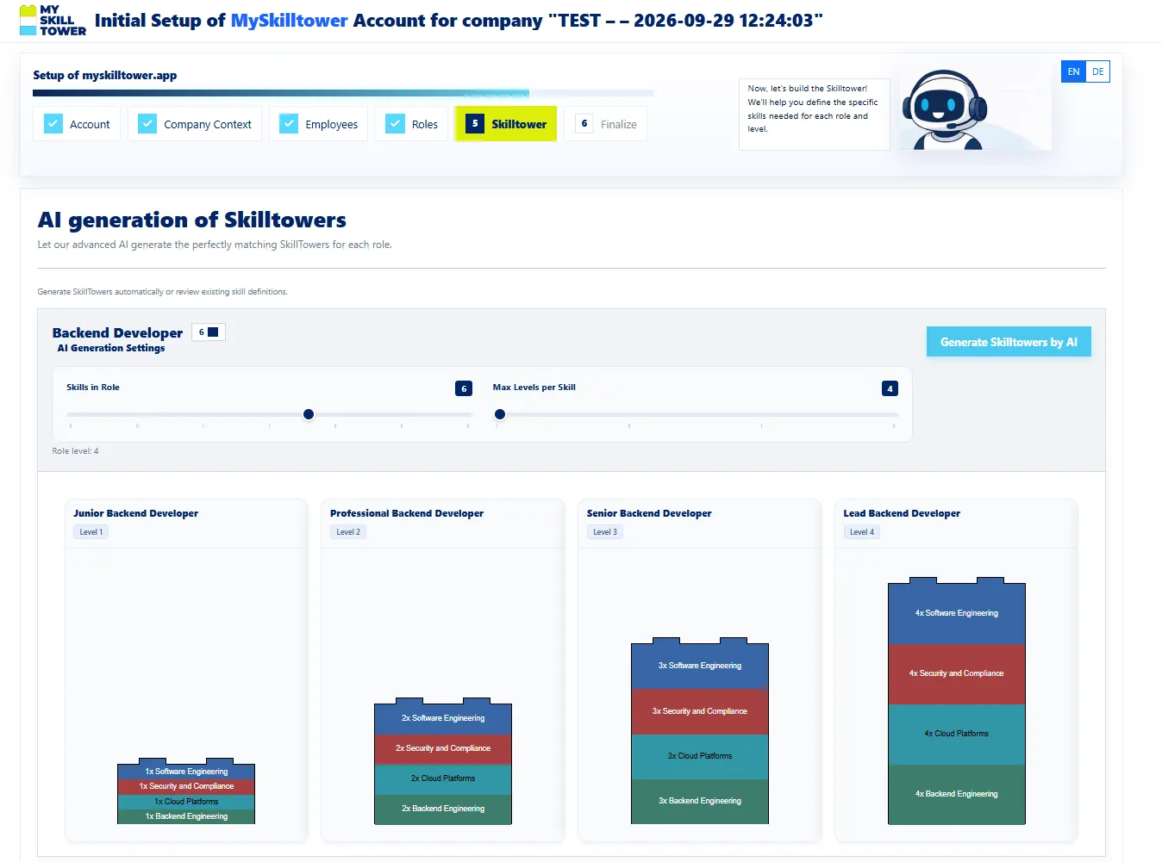
Task: Click the Employees step checkmark icon
Action: (289, 124)
